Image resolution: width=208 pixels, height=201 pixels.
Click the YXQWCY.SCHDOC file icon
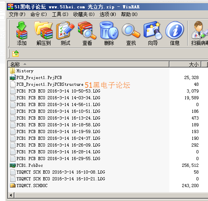13,186
